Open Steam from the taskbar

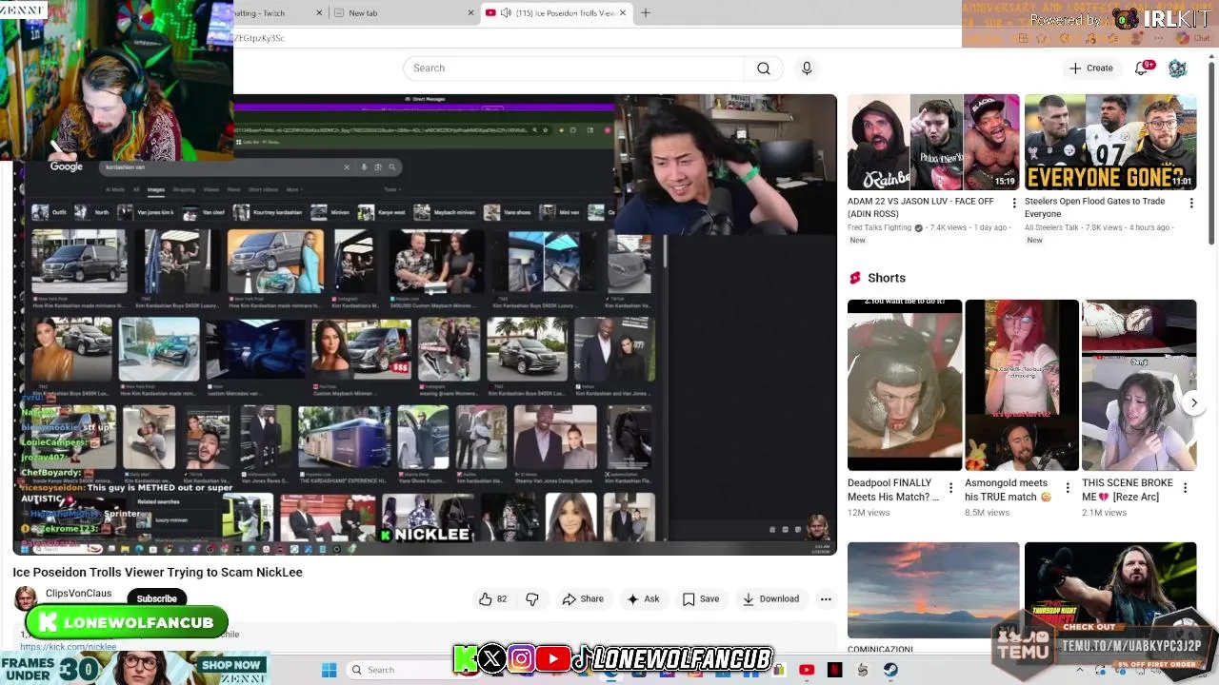[890, 670]
